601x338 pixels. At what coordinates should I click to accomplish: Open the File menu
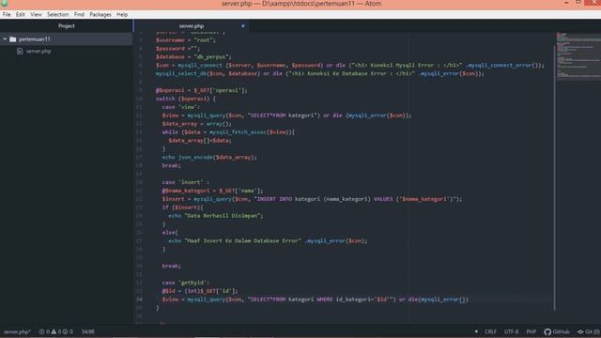tap(7, 15)
